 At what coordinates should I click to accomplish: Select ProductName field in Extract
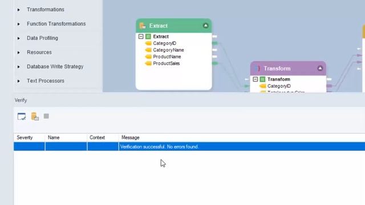167,57
